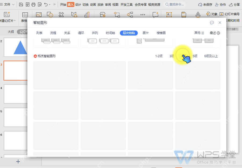The width and height of the screenshot is (242, 168).
Task: Click the Print Preview icon
Action: (x=40, y=5)
